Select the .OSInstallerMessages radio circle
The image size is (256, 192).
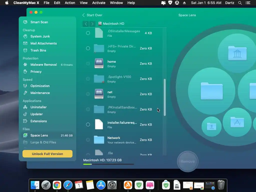(x=88, y=33)
